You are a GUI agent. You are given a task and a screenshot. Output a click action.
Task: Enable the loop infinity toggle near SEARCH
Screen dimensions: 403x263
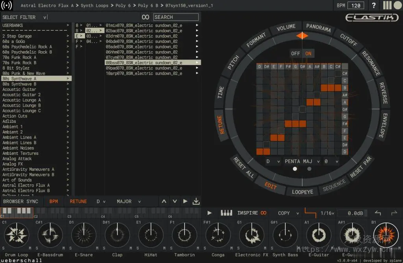(145, 17)
